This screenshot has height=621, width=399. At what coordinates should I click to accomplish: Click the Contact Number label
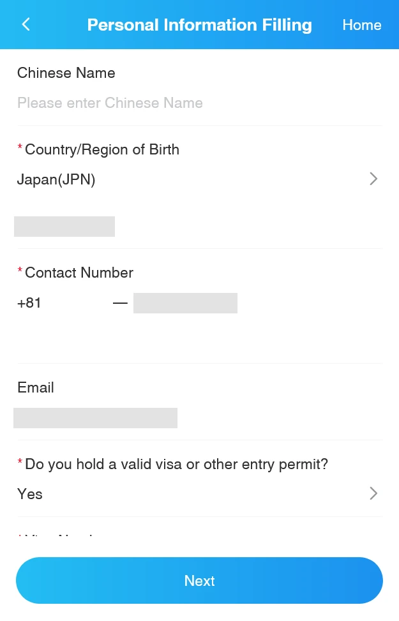click(79, 273)
